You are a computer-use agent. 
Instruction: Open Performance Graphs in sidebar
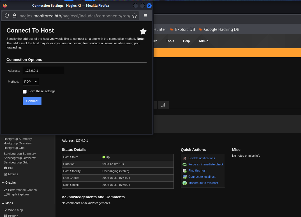click(22, 190)
